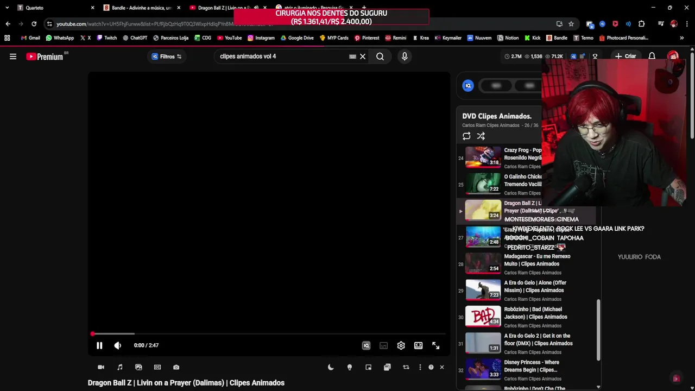Select the Dragon Ball Z browser tab
Image resolution: width=695 pixels, height=391 pixels.
[227, 8]
